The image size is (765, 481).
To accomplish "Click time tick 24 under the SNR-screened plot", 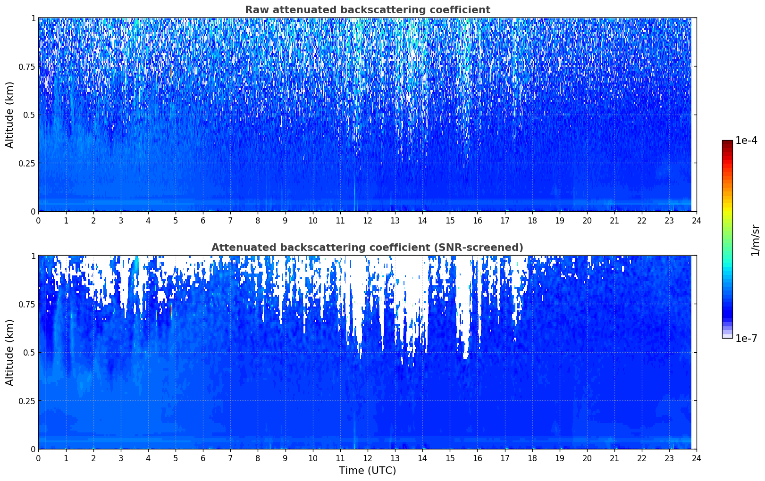I will (x=697, y=458).
